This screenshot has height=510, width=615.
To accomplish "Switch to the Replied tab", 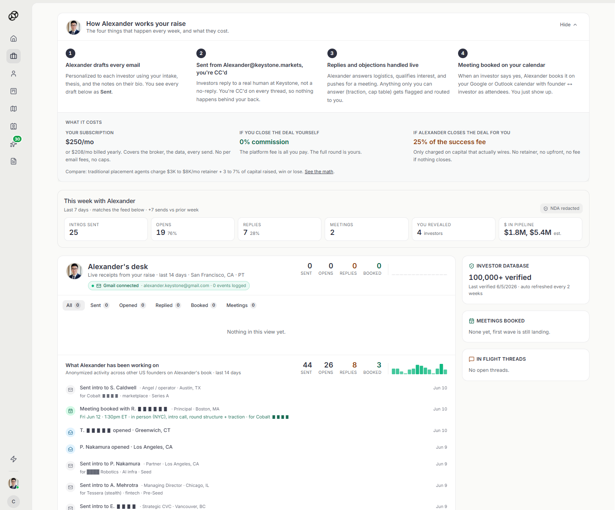I will [168, 305].
